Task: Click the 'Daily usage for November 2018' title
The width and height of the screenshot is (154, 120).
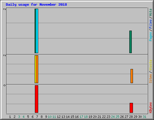Action: [36, 4]
